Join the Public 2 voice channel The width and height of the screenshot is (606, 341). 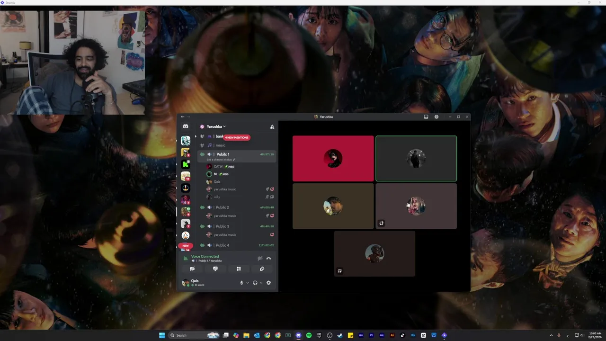pyautogui.click(x=237, y=207)
